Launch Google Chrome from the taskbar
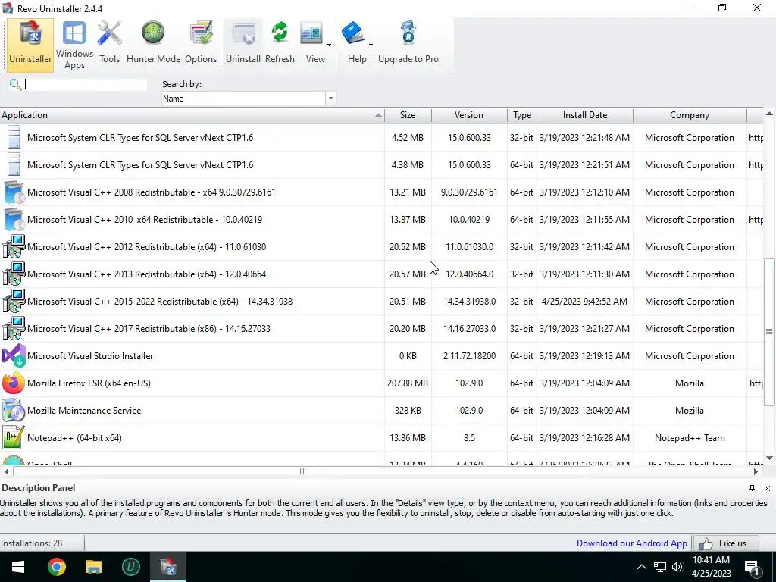 (x=56, y=567)
